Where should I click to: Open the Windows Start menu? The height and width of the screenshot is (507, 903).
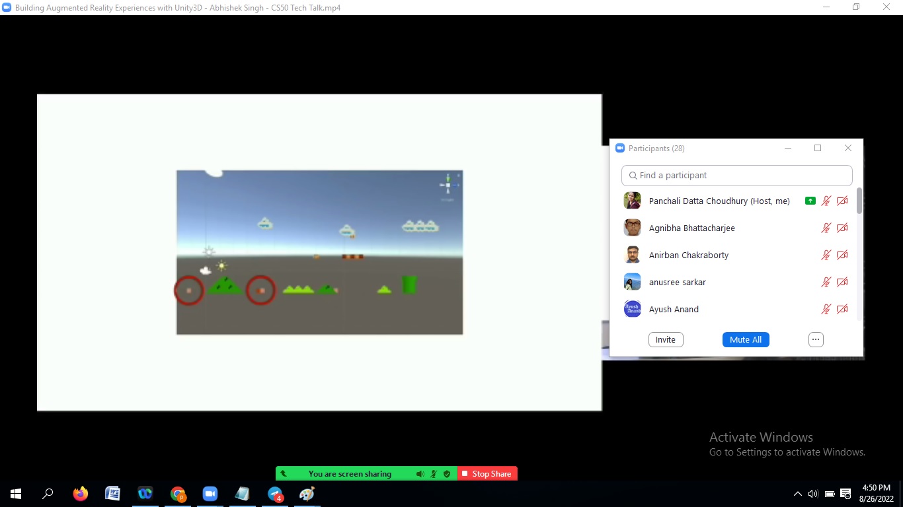click(16, 493)
